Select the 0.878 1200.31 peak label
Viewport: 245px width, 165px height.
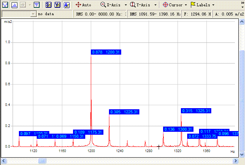click(106, 52)
